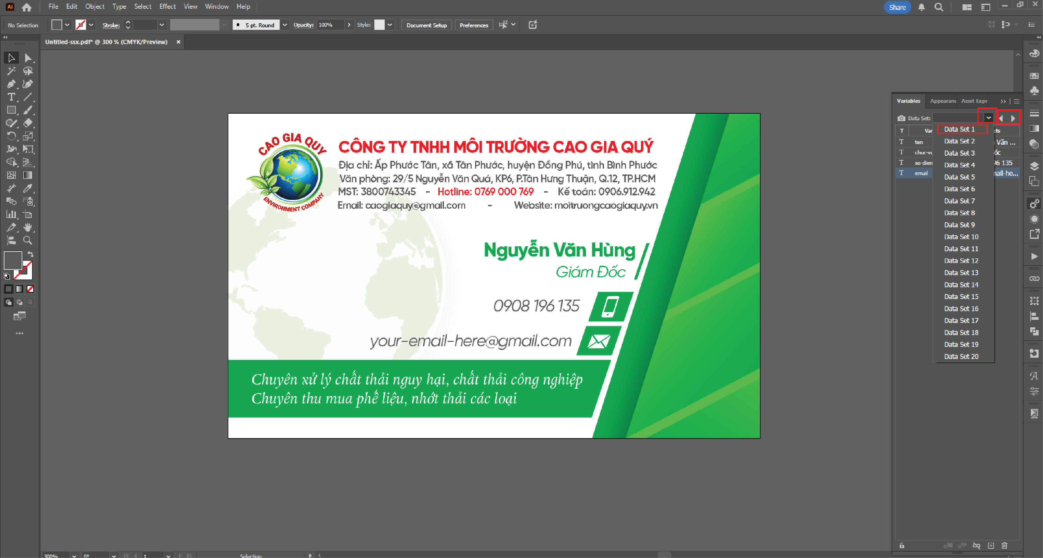Pick the Symbol Sprayer tool
Screen dimensions: 1043x558
(28, 201)
